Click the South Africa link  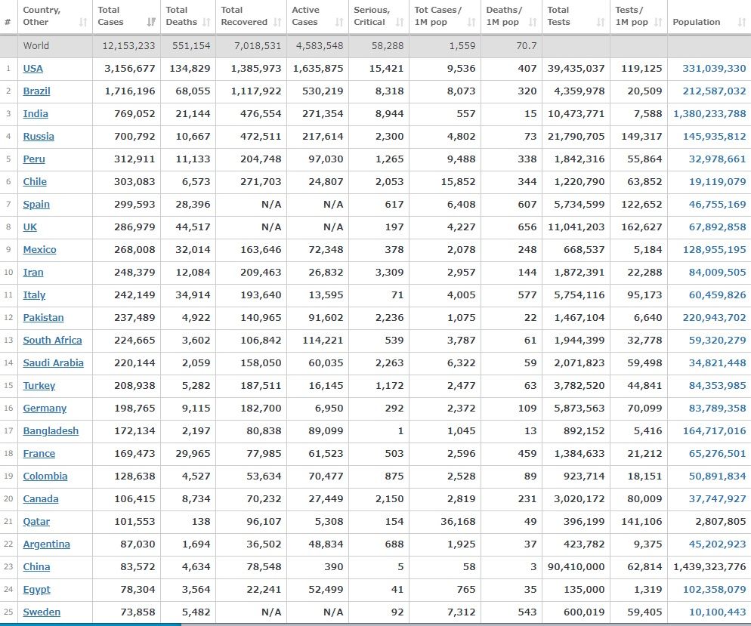click(x=52, y=341)
